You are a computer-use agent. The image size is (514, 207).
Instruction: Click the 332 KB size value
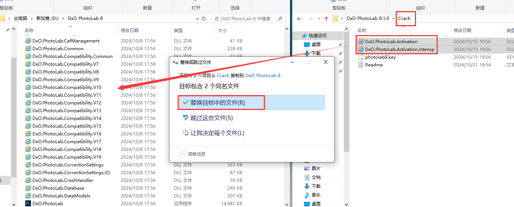[x=235, y=165]
